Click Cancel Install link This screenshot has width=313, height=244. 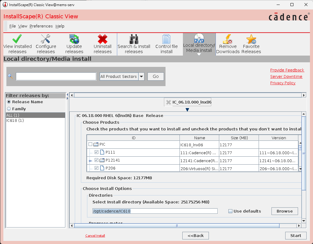coord(95,236)
